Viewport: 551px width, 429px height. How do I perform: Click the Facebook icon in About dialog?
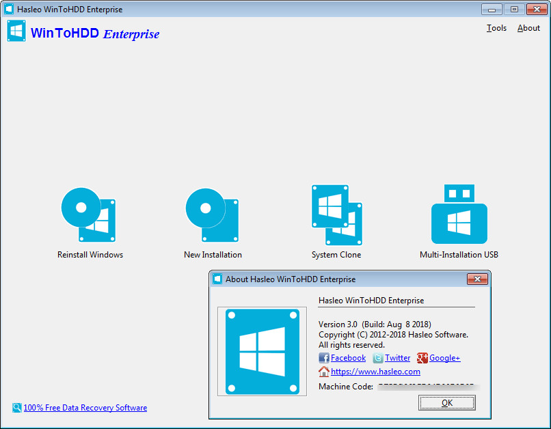[323, 358]
